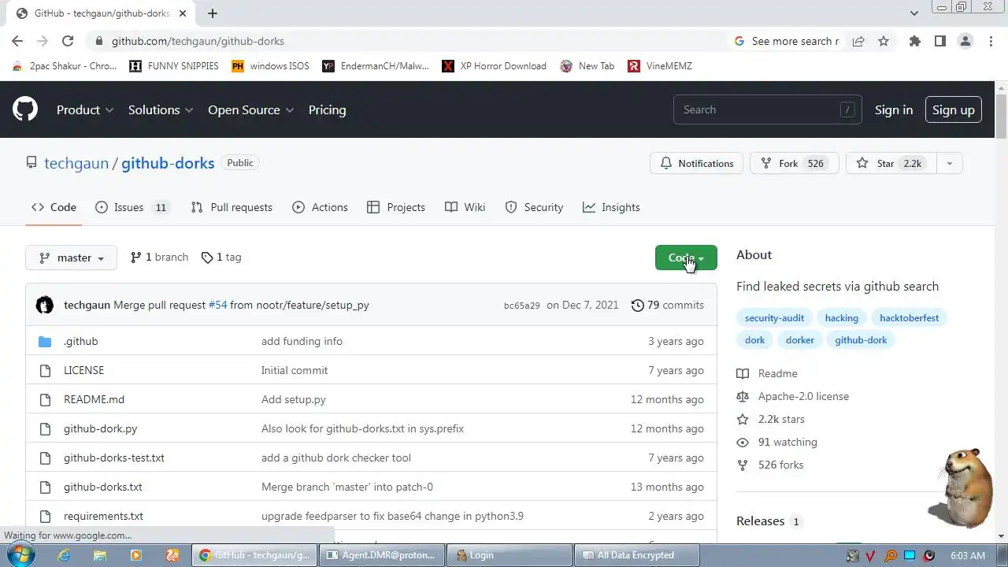Expand the star lists dropdown arrow
1008x567 pixels.
949,163
